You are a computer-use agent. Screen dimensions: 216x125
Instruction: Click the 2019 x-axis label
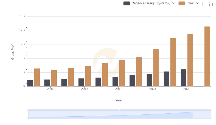[x=119, y=89]
